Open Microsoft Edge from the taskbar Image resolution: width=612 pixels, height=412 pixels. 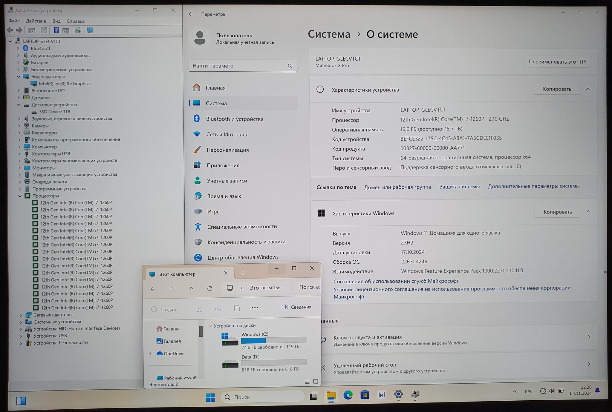pyautogui.click(x=348, y=395)
